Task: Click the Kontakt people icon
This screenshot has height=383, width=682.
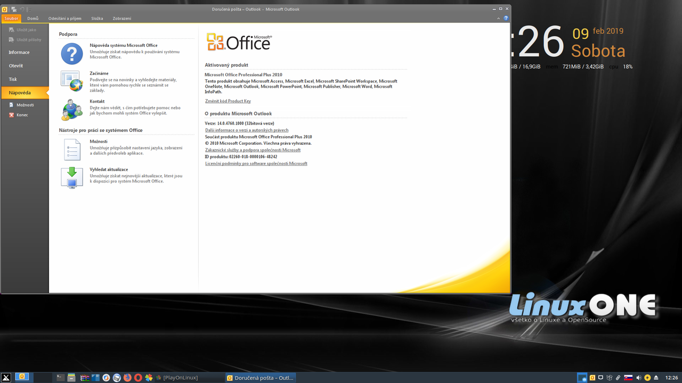Action: (x=72, y=110)
